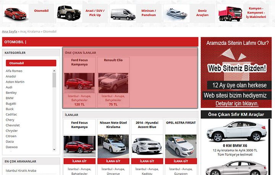Click Araç Kiralama breadcrumb
275x175 pixels.
coord(30,32)
